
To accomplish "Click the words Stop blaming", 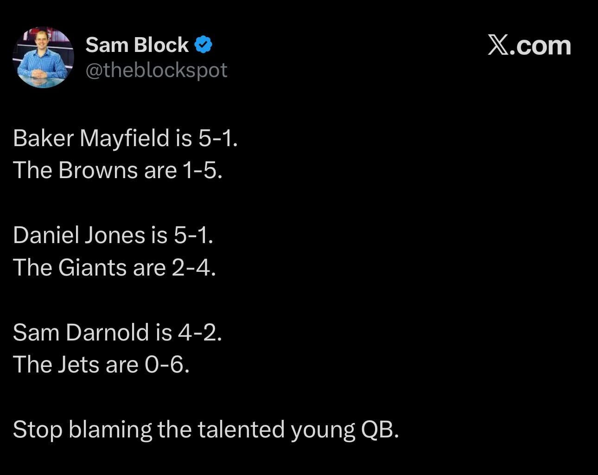I will tap(82, 430).
